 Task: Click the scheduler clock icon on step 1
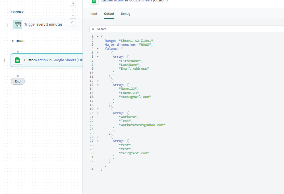pos(18,24)
